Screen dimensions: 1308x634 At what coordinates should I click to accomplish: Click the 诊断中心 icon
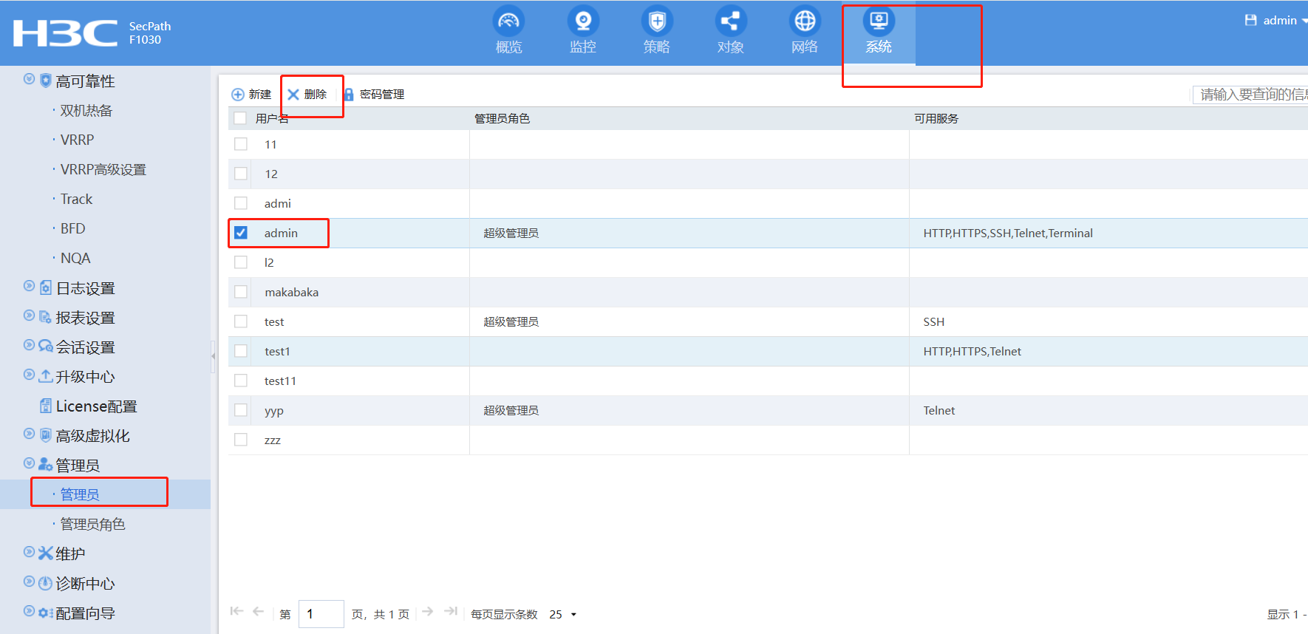coord(46,583)
